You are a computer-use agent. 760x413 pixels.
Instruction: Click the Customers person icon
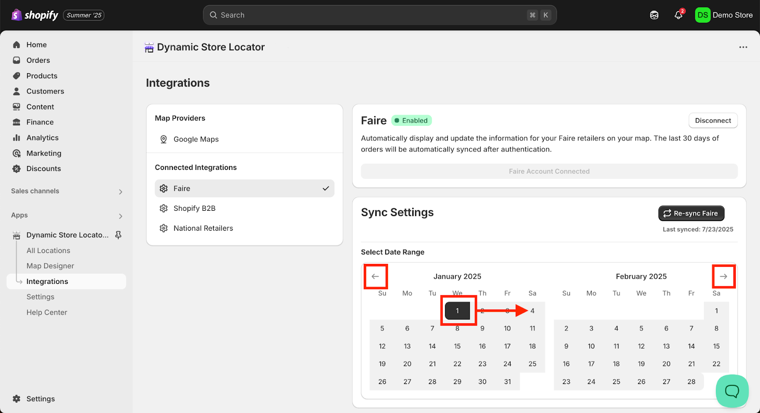(17, 91)
